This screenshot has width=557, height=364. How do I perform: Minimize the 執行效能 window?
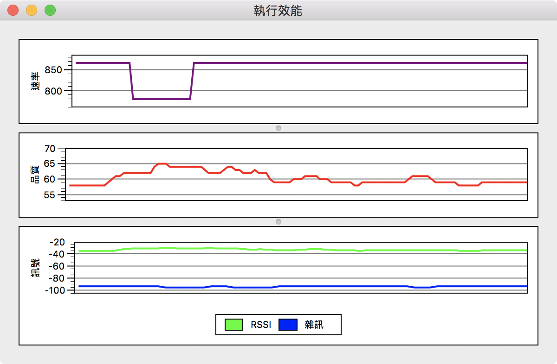[32, 10]
